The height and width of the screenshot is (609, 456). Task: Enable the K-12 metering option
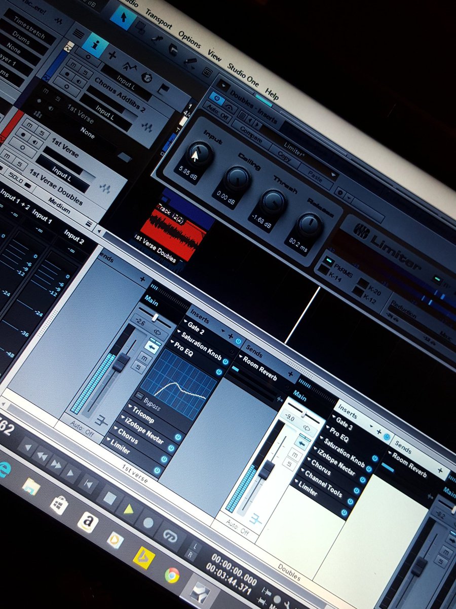[358, 292]
